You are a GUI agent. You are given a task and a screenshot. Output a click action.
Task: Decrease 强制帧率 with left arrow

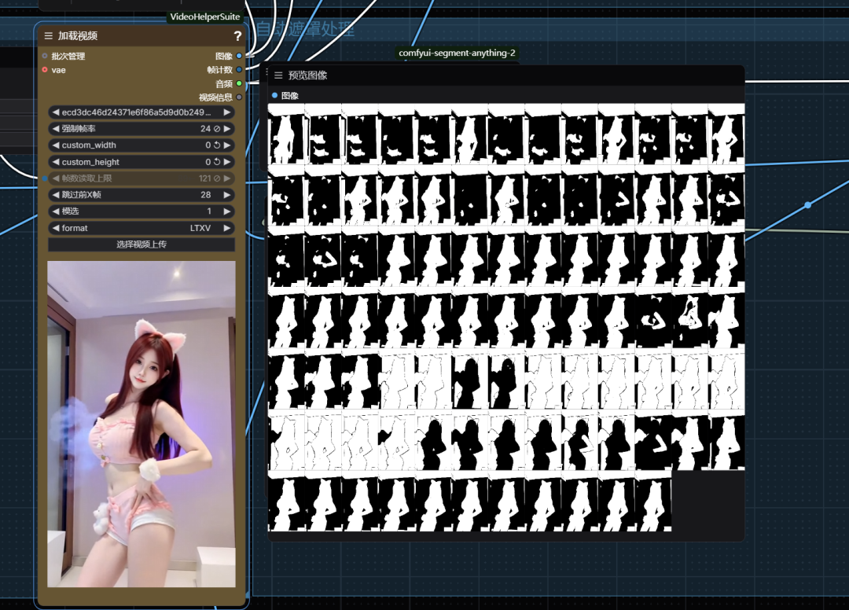coord(55,129)
